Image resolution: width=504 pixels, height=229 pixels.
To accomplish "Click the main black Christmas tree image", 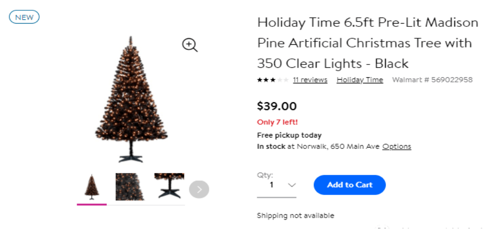I will (x=131, y=99).
